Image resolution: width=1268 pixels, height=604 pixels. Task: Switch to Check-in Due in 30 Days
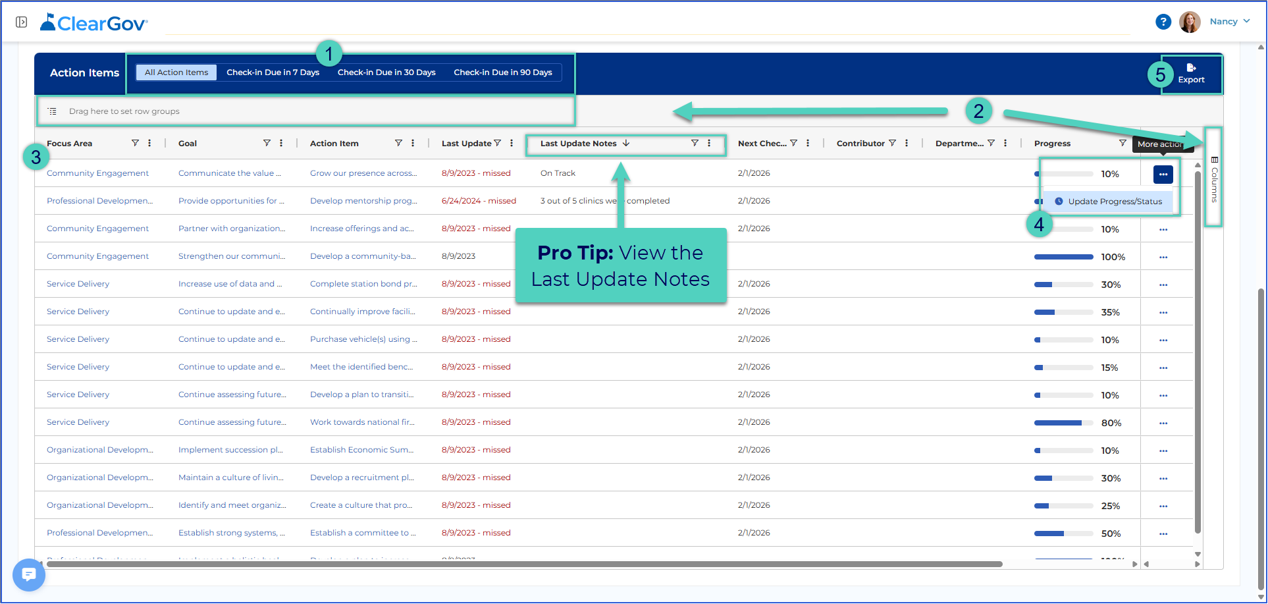pos(386,72)
